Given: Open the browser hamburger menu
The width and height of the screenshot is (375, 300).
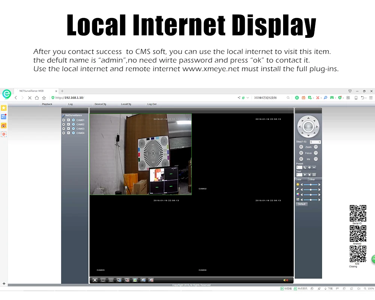Looking at the screenshot, I should (371, 98).
